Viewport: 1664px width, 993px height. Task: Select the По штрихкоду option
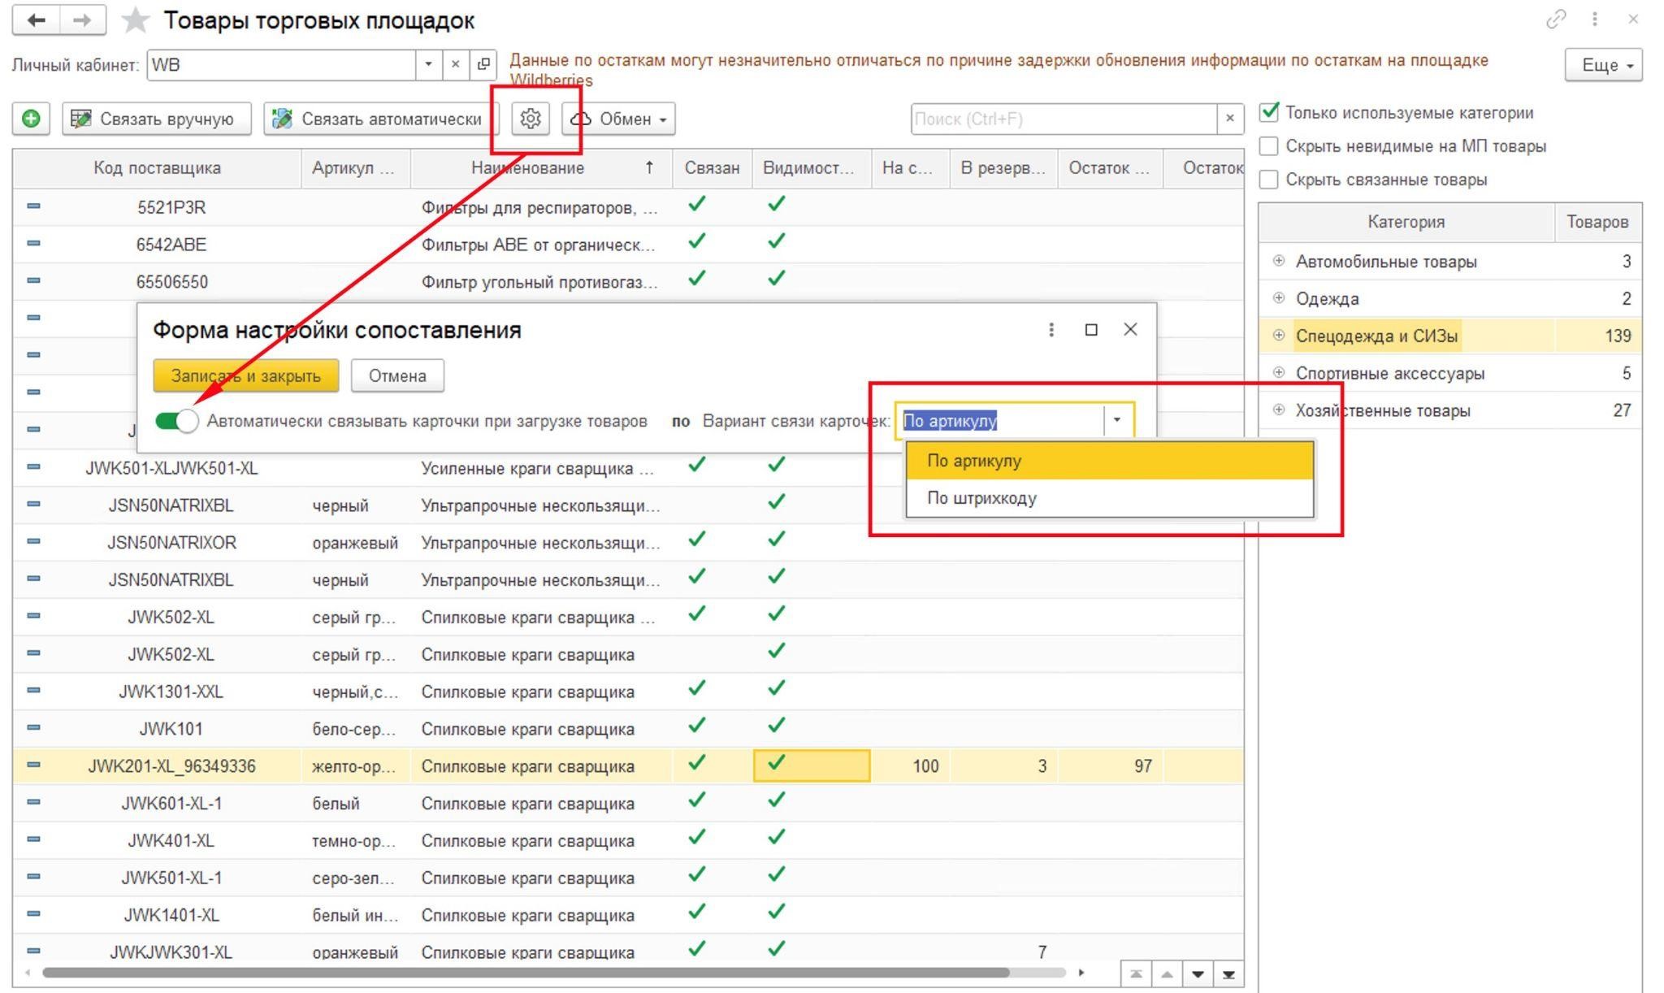(981, 498)
